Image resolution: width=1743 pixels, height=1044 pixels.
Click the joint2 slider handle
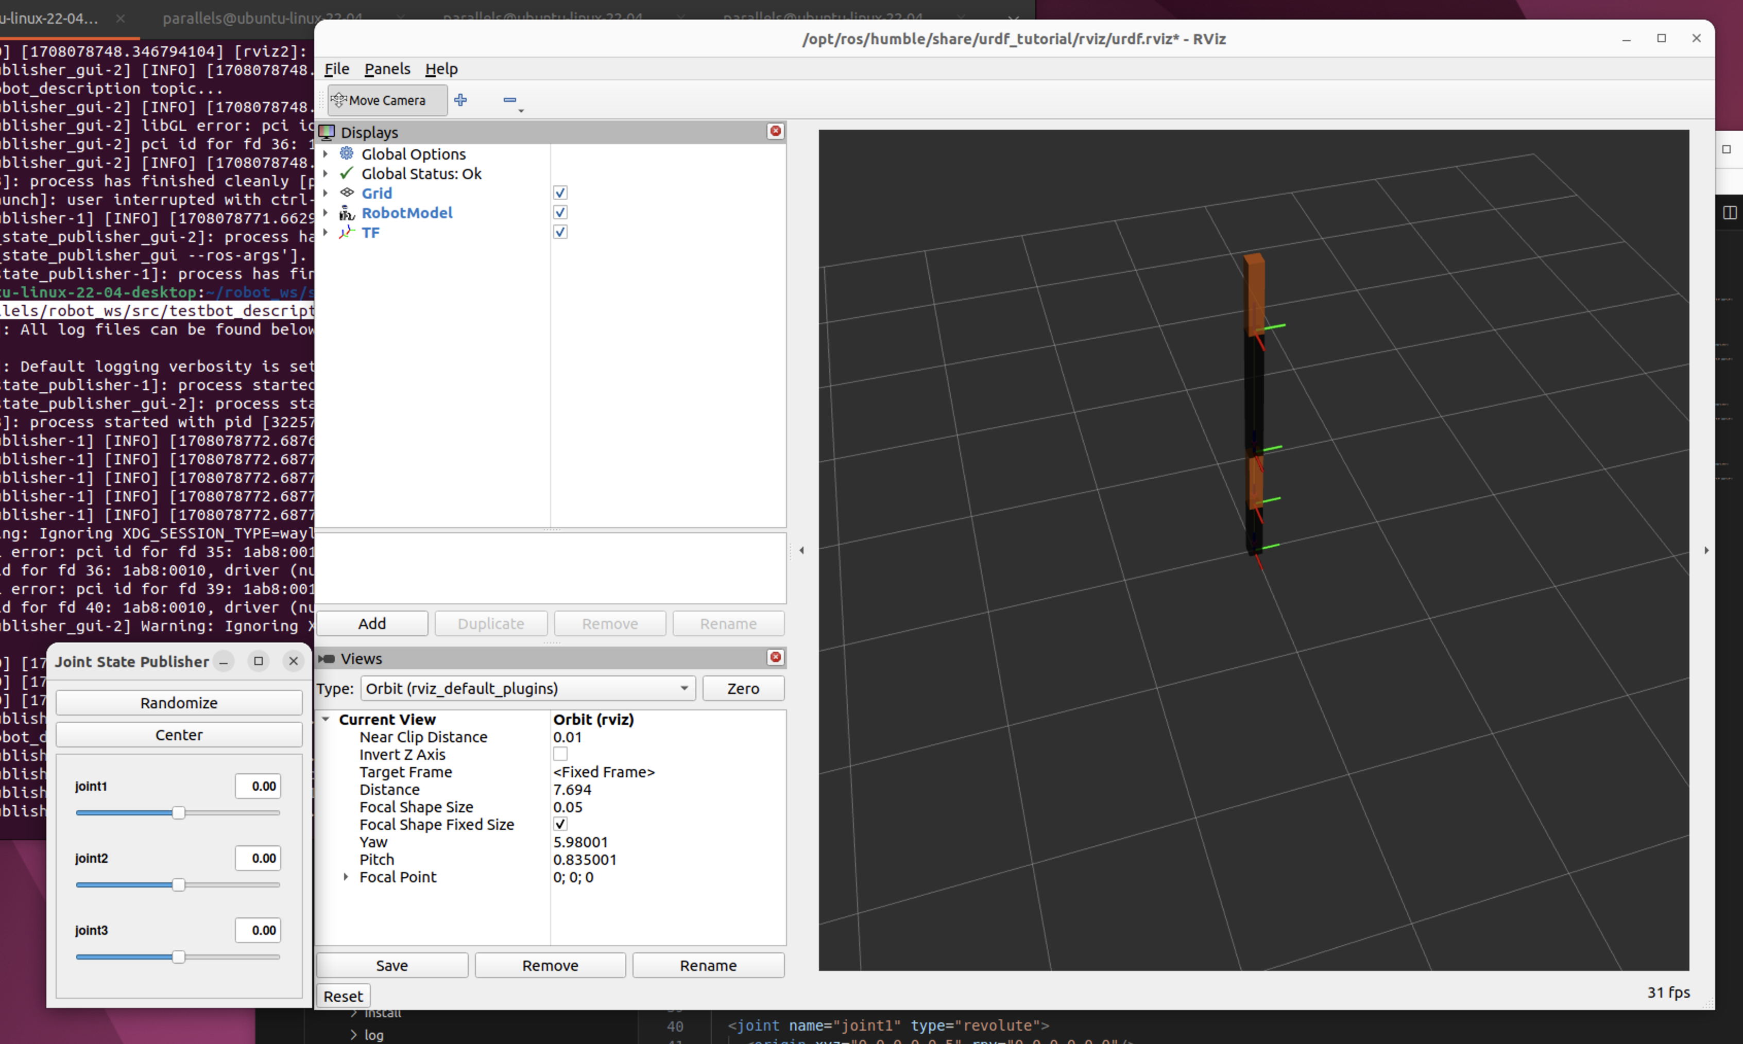(179, 885)
